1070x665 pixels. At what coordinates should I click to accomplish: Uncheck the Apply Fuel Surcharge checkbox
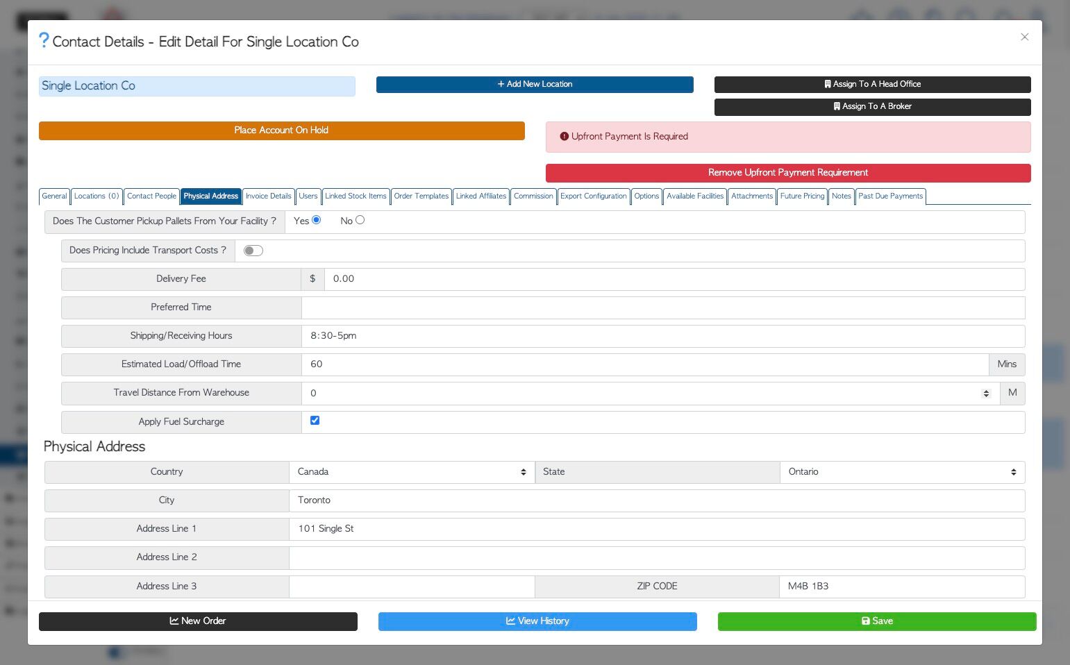tap(315, 421)
